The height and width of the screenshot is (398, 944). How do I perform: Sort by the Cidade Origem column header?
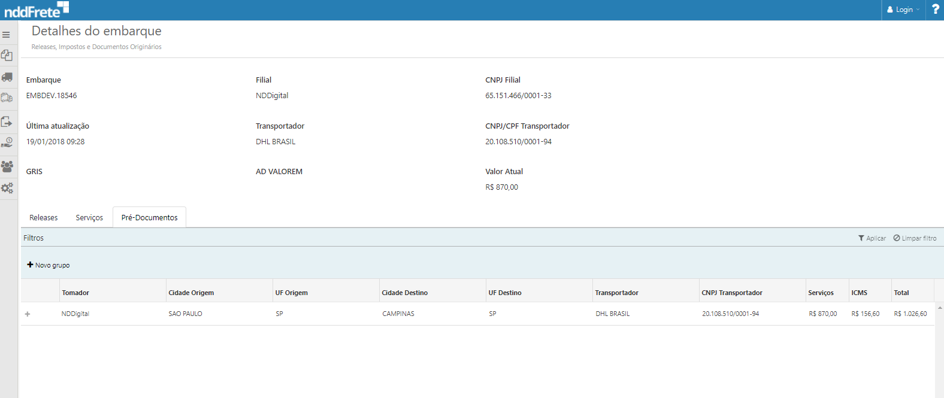191,293
